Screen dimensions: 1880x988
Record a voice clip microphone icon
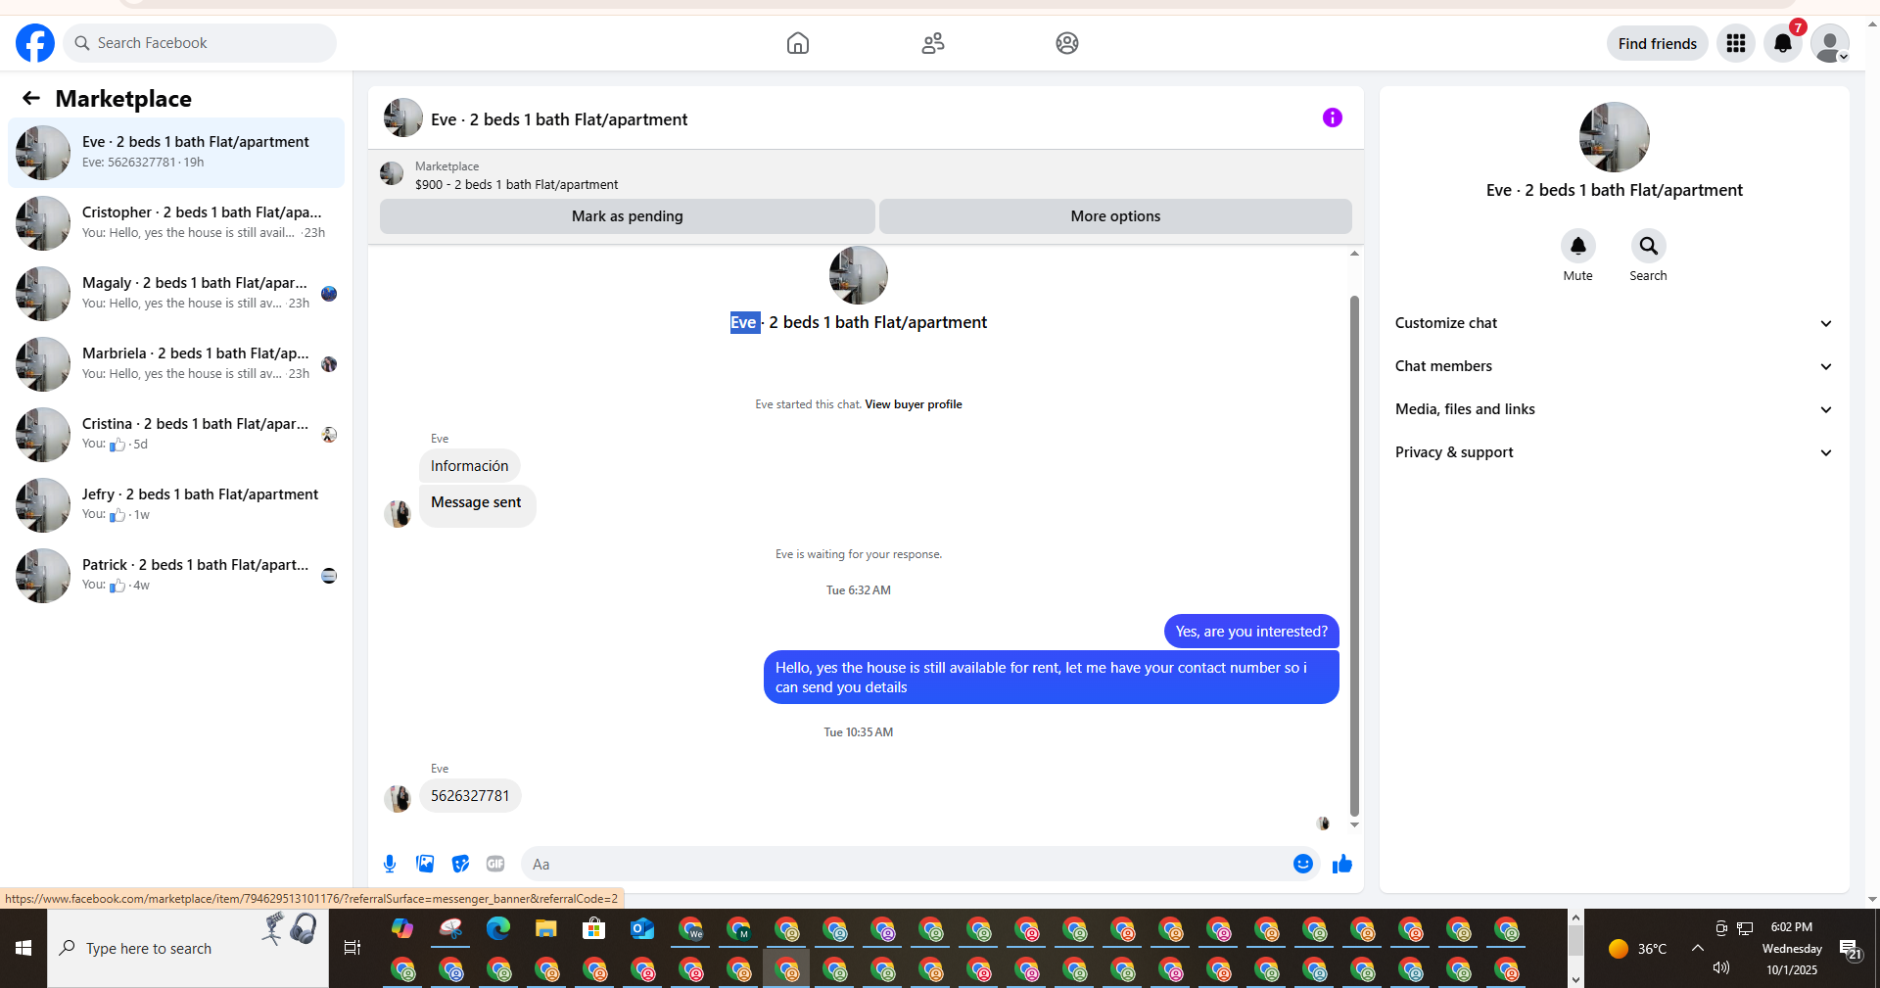[x=390, y=864]
